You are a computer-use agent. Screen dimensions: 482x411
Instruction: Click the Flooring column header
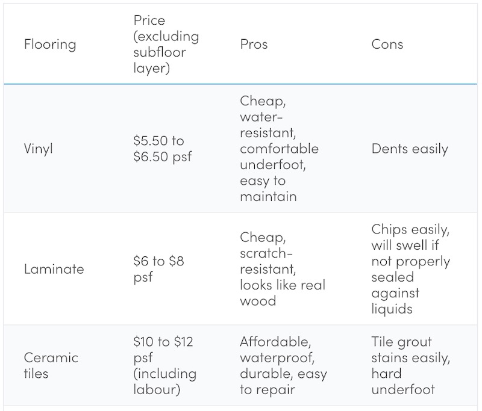50,45
